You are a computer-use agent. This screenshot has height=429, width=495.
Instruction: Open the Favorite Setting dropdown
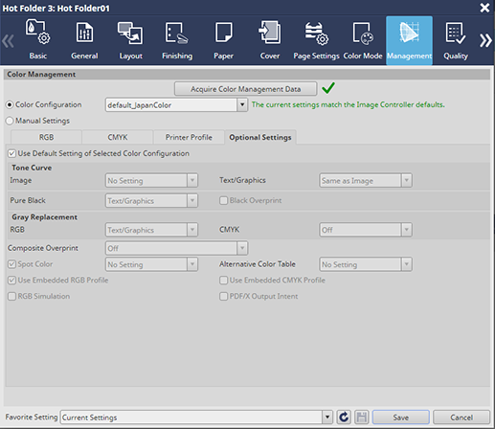tap(326, 418)
